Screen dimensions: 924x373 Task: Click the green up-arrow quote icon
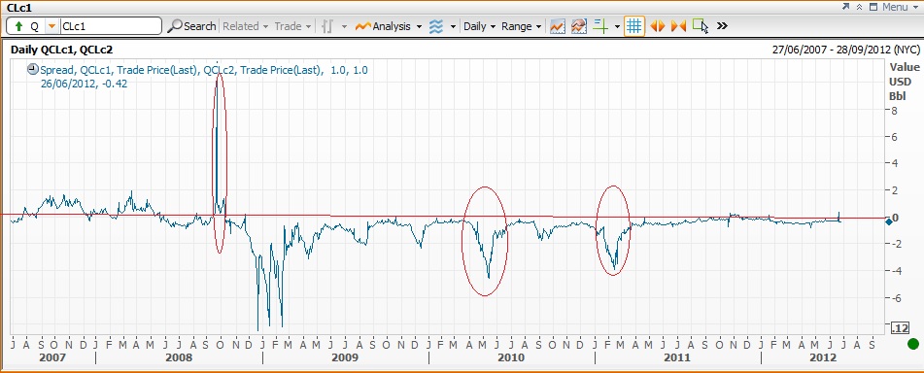click(18, 26)
